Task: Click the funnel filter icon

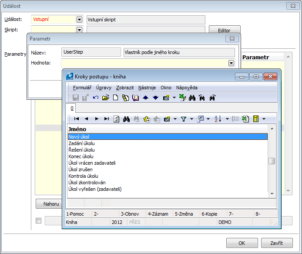Action: tap(184, 119)
